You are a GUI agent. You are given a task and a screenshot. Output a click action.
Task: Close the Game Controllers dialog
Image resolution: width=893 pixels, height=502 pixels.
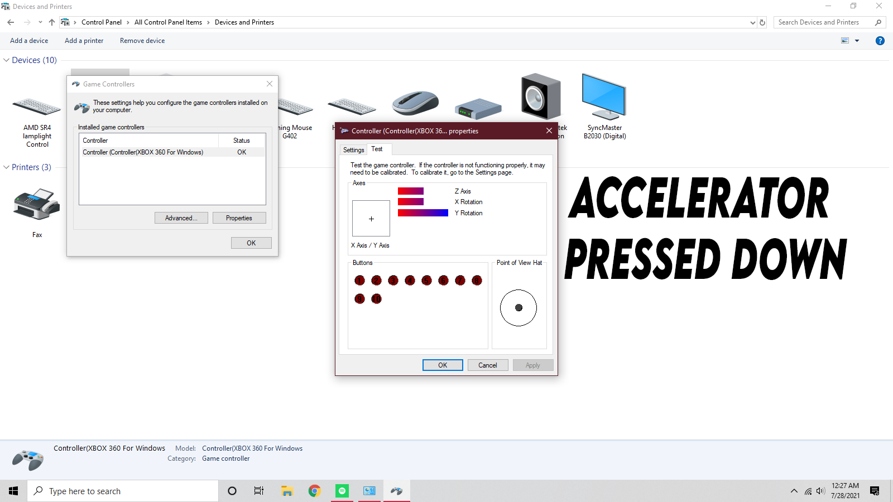point(270,84)
